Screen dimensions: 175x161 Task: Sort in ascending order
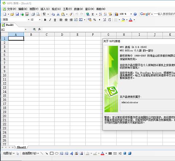click(100, 14)
